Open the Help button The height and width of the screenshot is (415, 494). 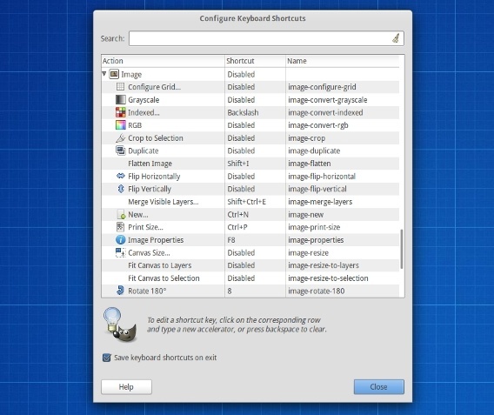[126, 386]
